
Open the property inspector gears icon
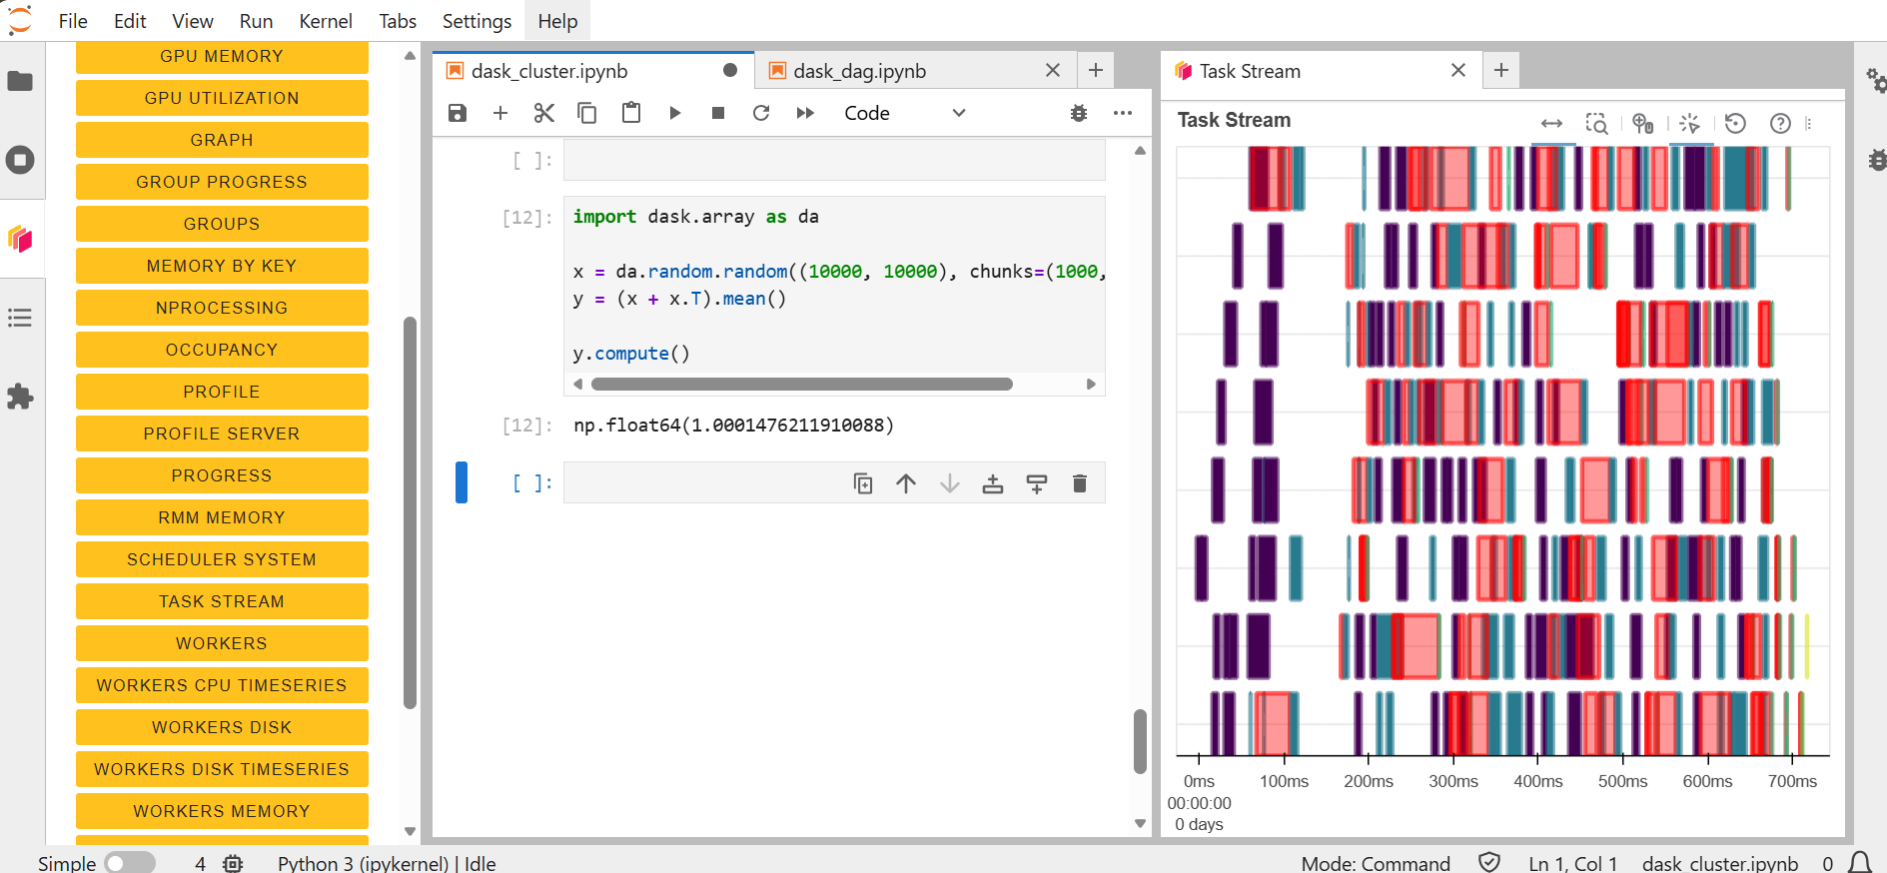point(1875,81)
